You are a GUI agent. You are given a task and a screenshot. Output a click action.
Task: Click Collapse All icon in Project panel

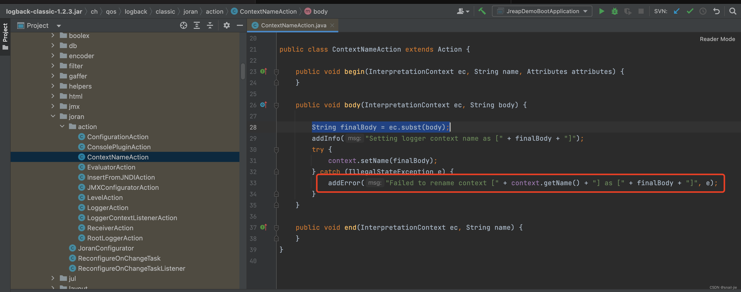210,26
